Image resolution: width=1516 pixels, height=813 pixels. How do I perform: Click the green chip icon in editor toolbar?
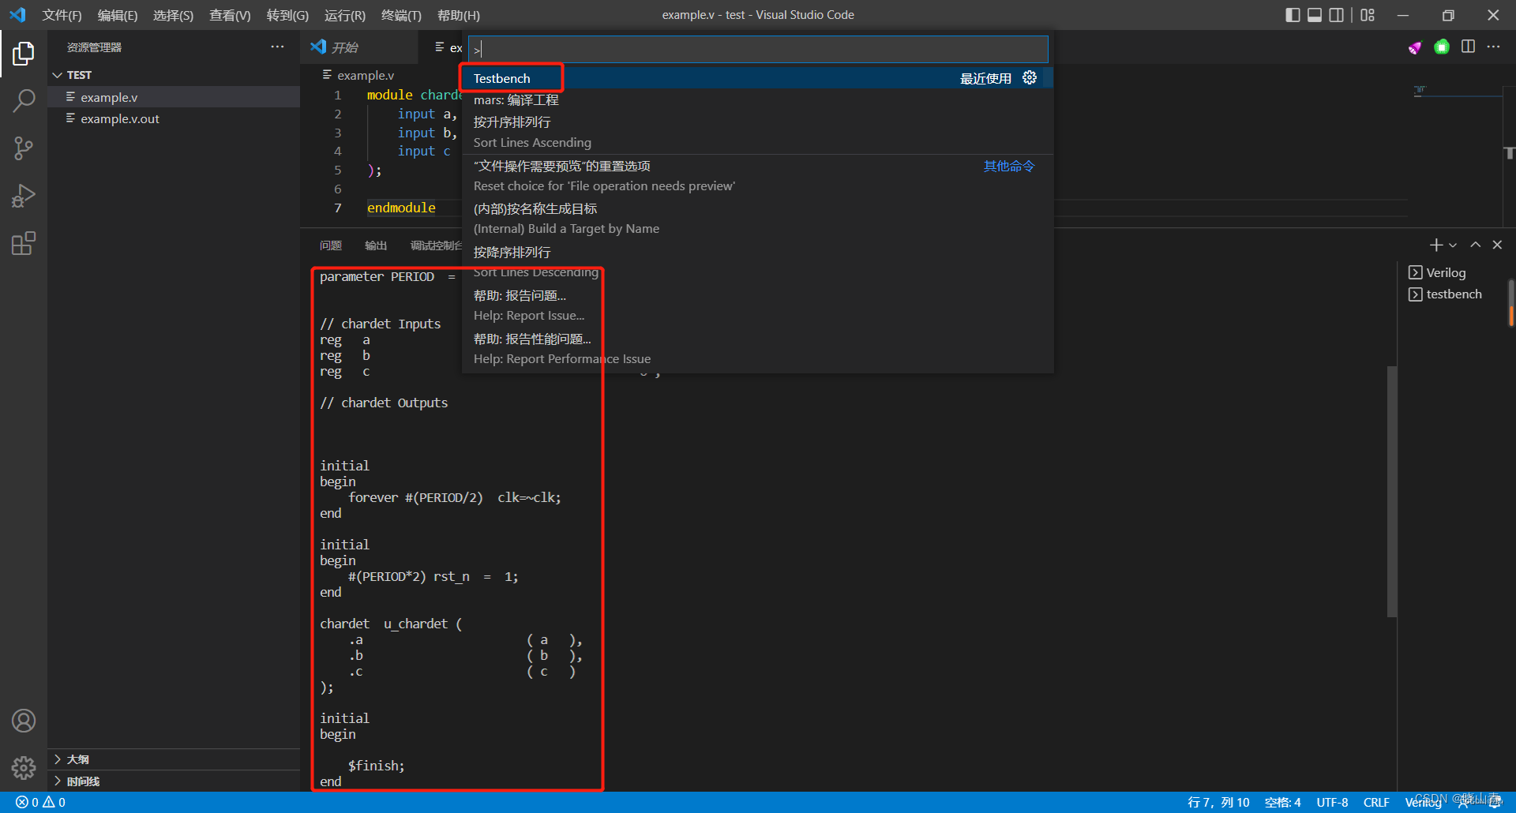pos(1442,47)
